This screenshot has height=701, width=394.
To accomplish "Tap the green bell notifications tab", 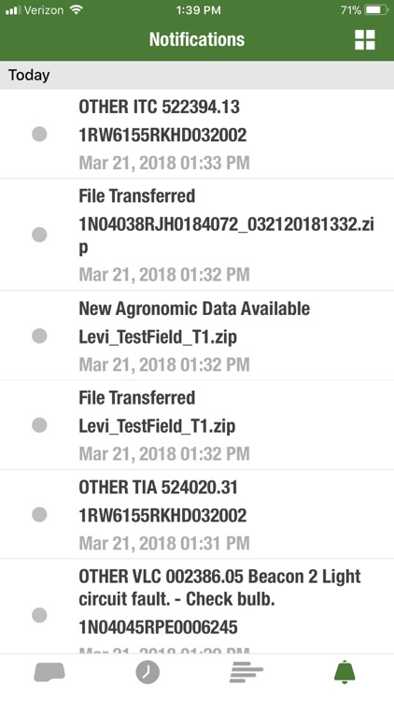I will click(x=345, y=672).
